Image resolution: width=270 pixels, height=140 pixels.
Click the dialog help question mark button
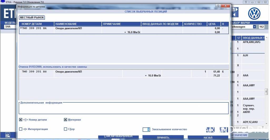(218, 6)
